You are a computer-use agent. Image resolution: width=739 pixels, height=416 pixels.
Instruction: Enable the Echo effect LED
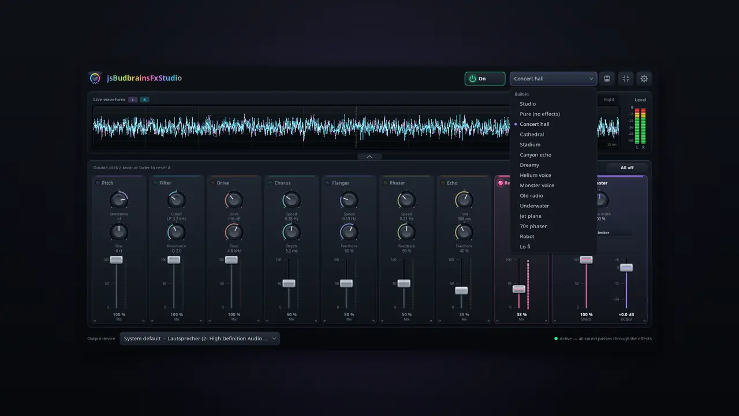click(443, 183)
